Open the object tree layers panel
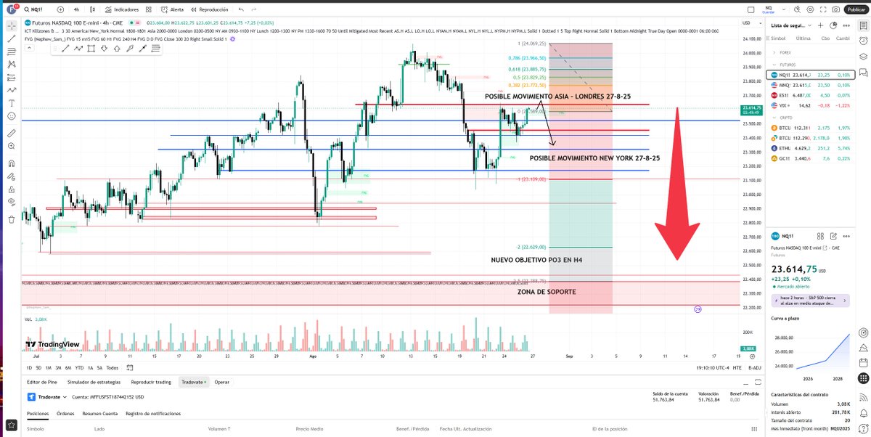Image resolution: width=871 pixels, height=437 pixels. tap(864, 57)
